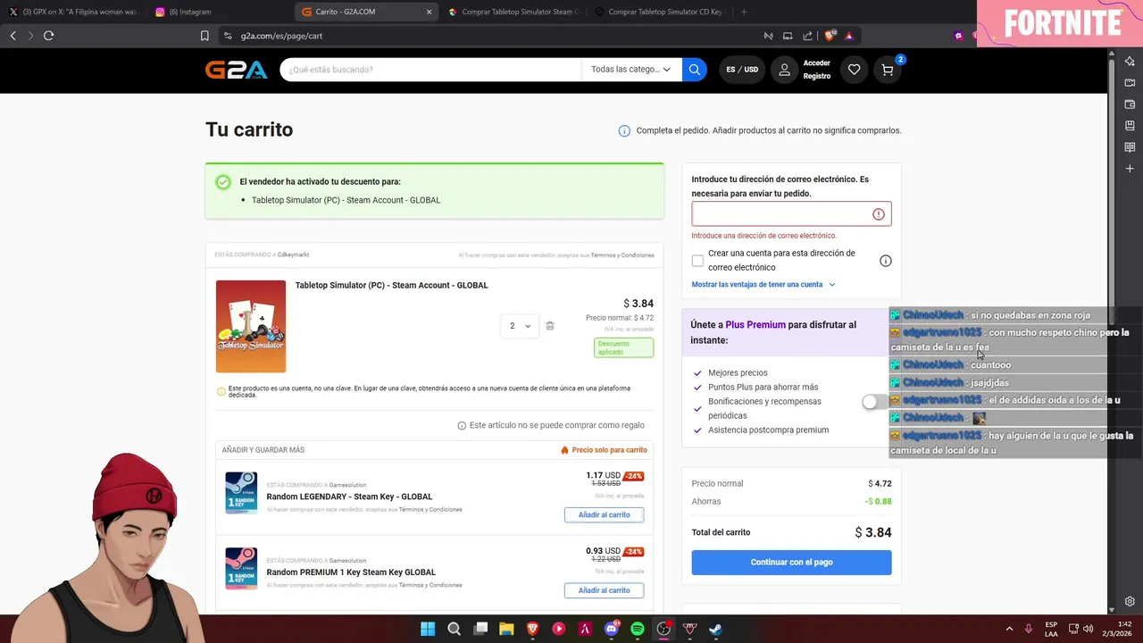Viewport: 1143px width, 643px height.
Task: Click 'Registro' sign-up link
Action: pyautogui.click(x=817, y=77)
